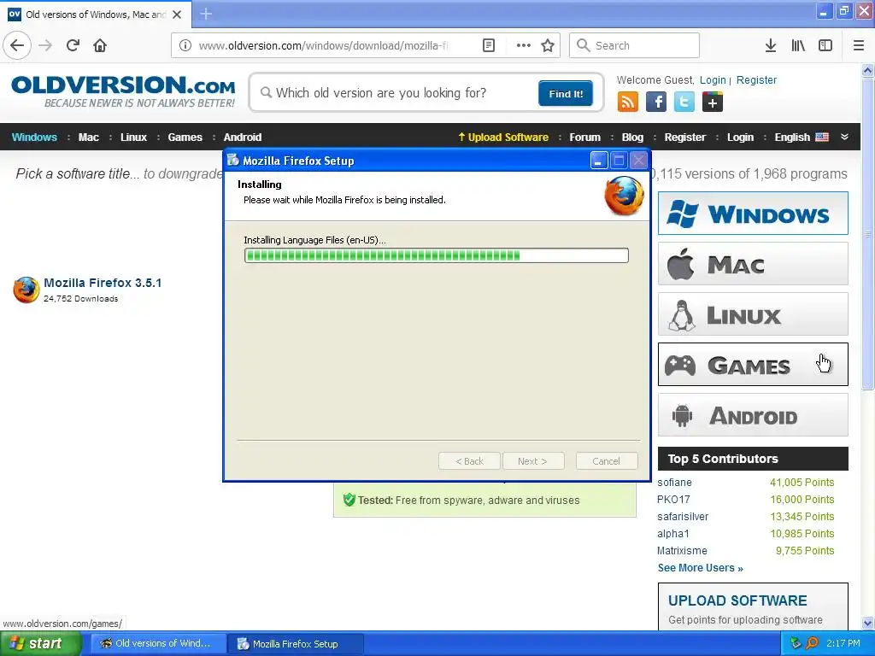Go back using the browser back arrow

tap(17, 45)
